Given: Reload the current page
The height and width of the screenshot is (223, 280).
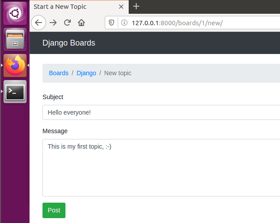Looking at the screenshot, I should (67, 23).
